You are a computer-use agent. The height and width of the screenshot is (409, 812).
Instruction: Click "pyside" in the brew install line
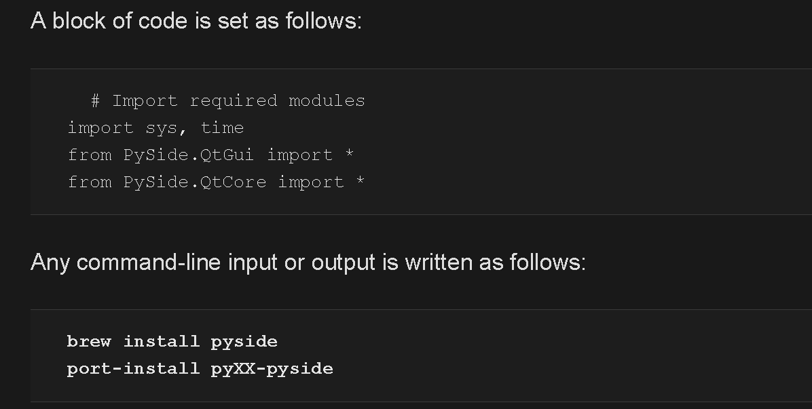pos(244,342)
